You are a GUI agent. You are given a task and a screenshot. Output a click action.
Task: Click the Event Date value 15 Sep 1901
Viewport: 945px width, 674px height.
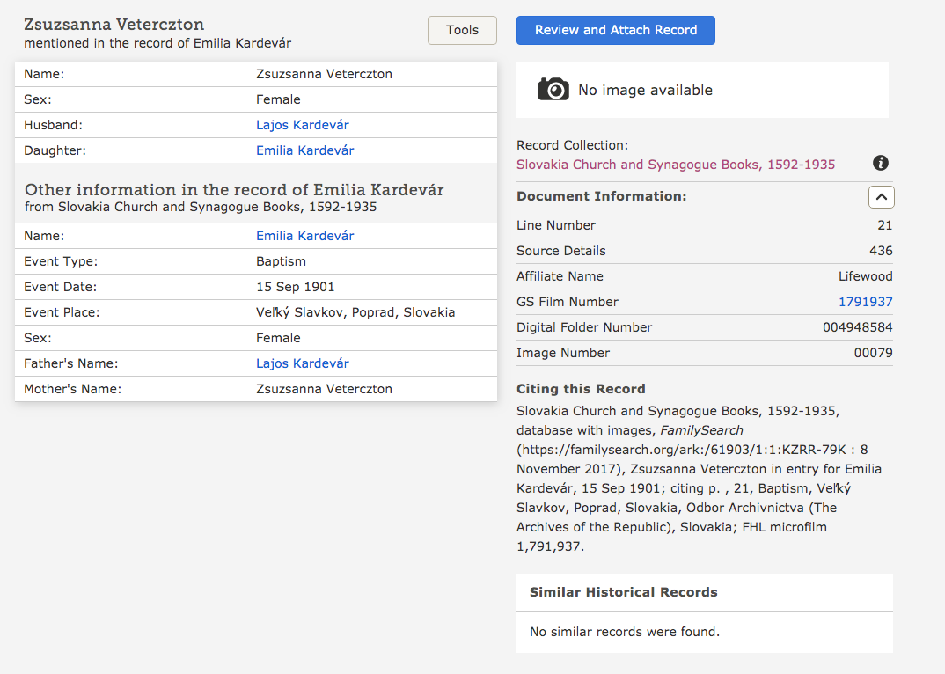(x=296, y=287)
